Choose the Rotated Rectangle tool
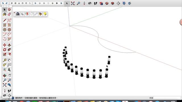The height and width of the screenshot is (102, 182). tap(9, 25)
